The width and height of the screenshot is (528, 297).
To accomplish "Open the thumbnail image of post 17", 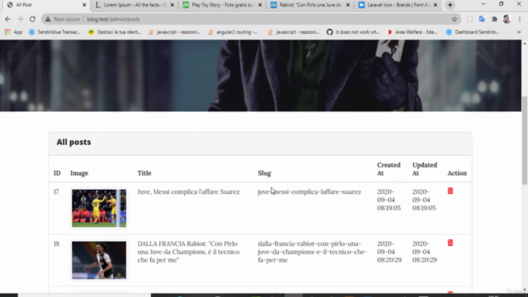I will coord(99,208).
